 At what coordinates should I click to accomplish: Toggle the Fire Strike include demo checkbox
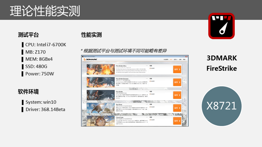(151, 94)
